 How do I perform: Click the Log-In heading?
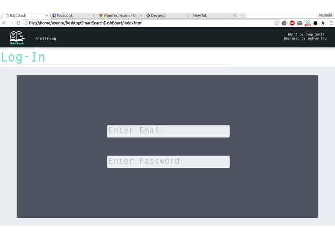click(23, 57)
